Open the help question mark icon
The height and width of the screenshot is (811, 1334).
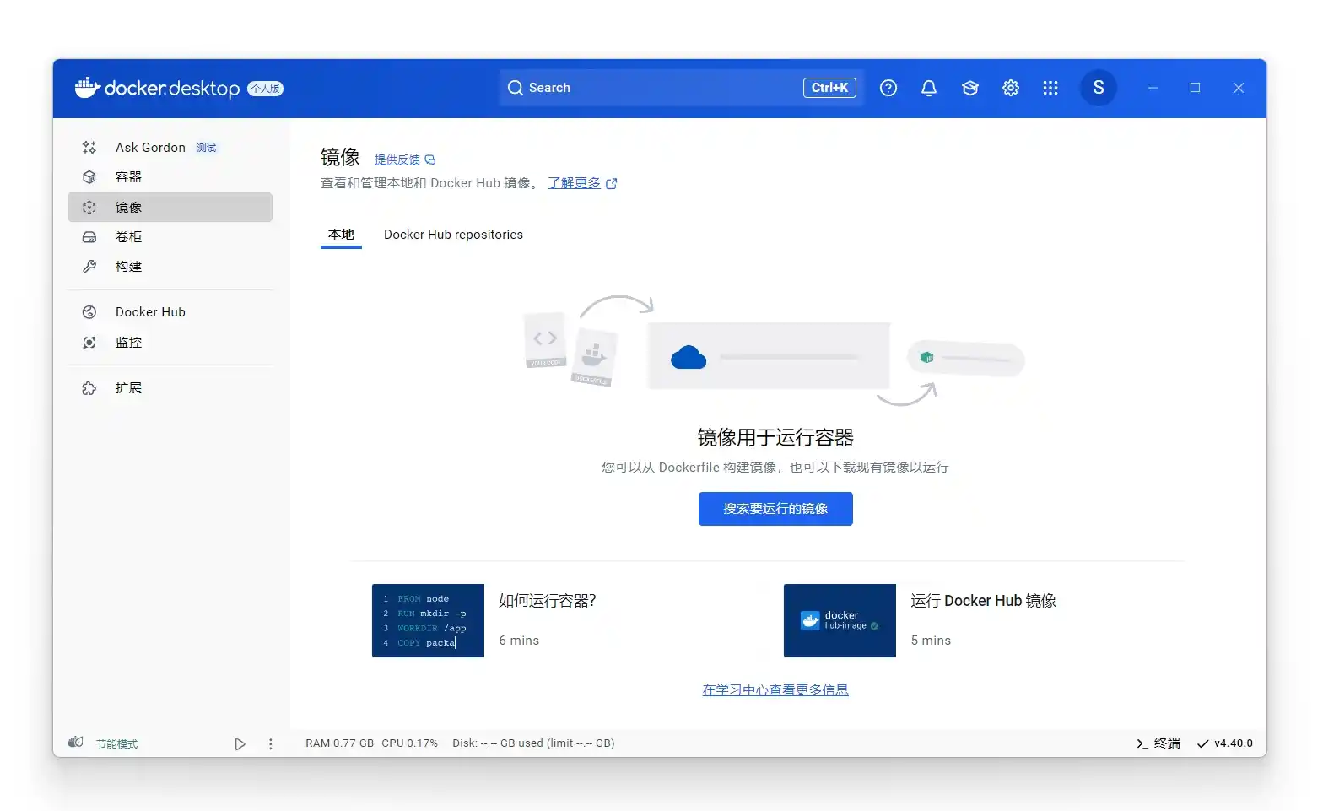tap(888, 88)
